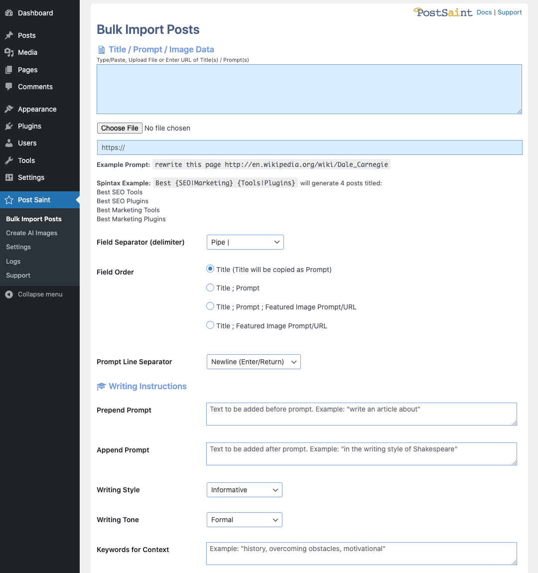Open the Writing Tone Formal dropdown
The image size is (538, 573).
(x=245, y=520)
